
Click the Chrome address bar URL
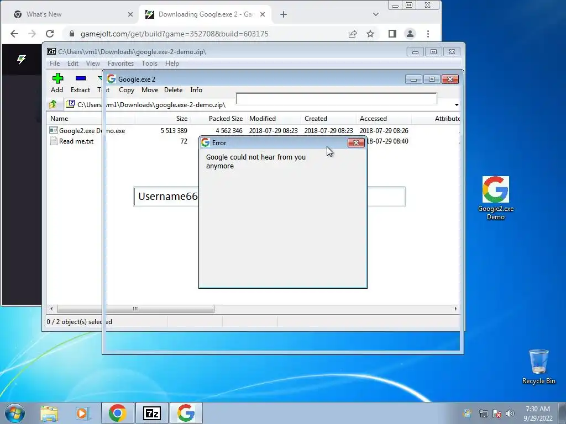174,34
